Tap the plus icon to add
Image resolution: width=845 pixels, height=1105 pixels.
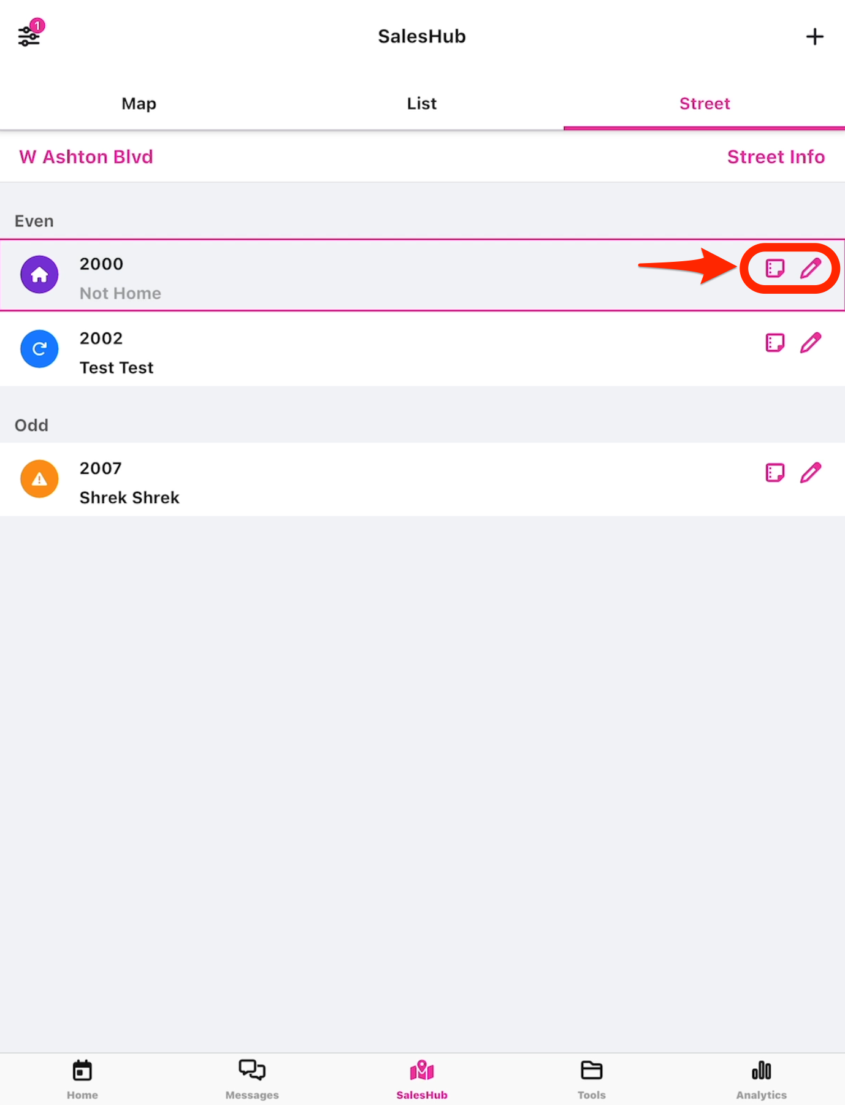(x=814, y=37)
